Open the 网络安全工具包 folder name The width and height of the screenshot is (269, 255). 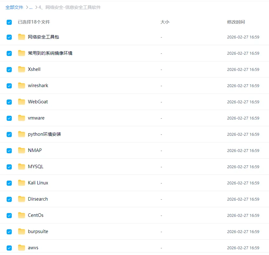click(x=43, y=37)
